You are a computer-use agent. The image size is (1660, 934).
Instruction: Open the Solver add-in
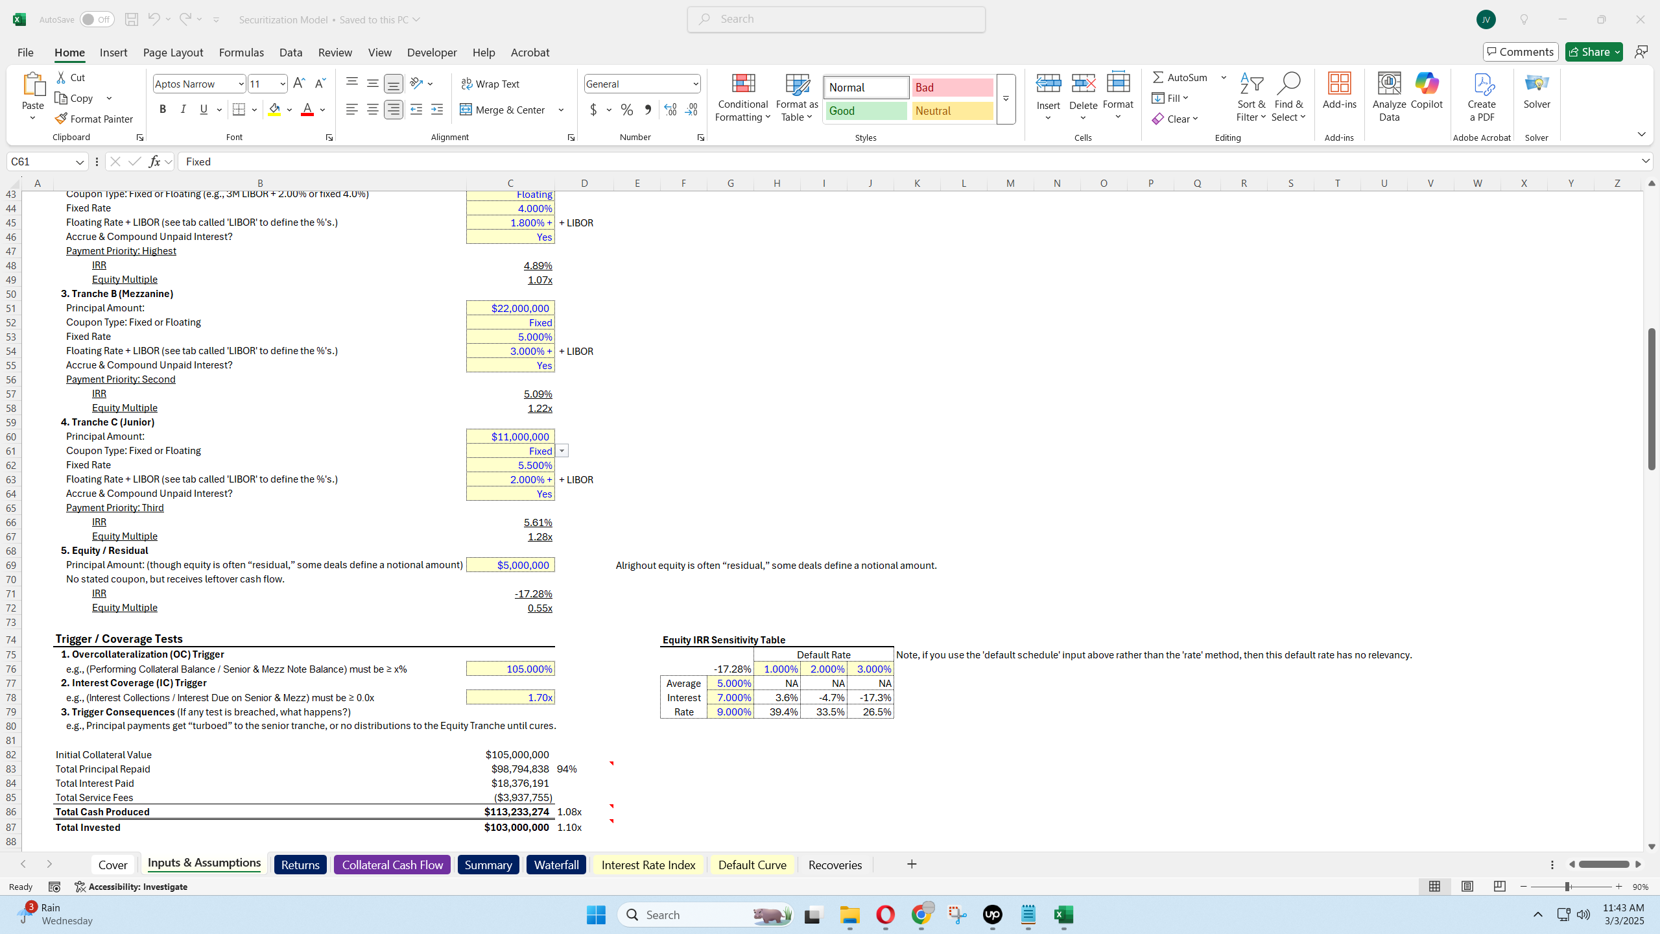(1537, 91)
